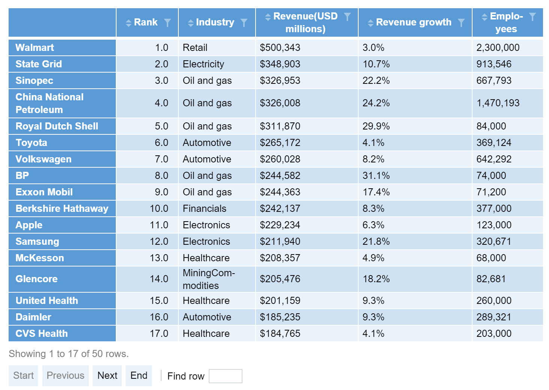
Task: Click Walmart's revenue cell $500,343
Action: click(x=307, y=48)
